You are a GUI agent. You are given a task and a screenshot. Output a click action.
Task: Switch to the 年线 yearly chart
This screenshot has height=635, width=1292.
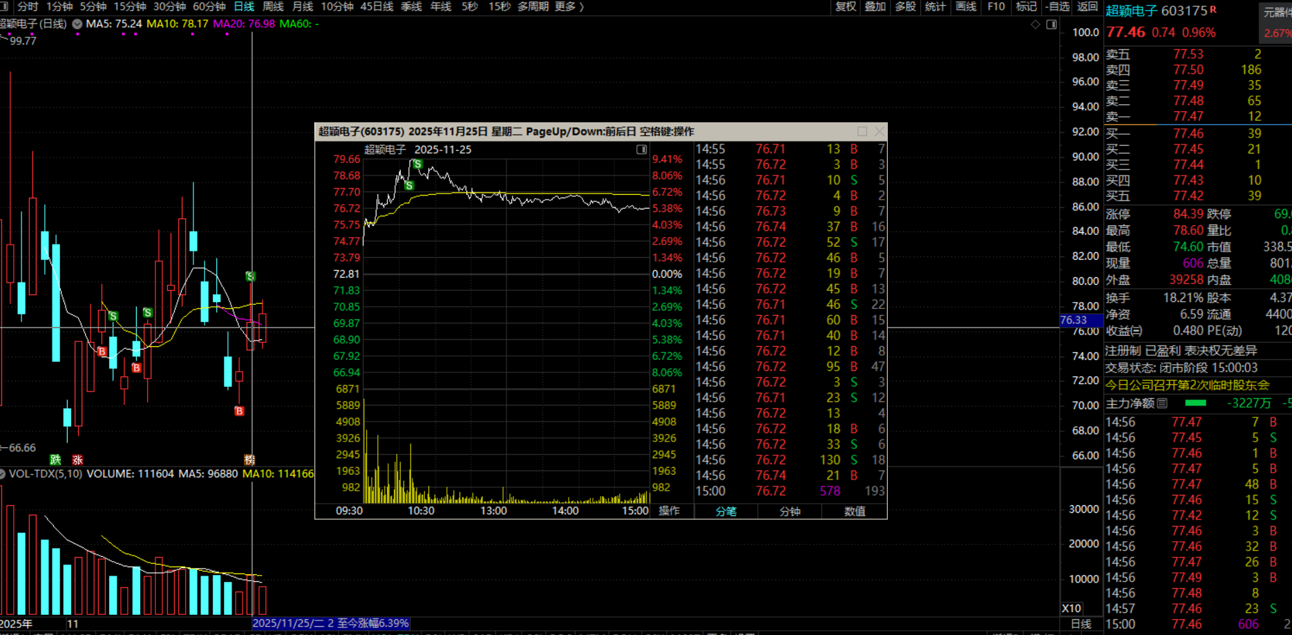[441, 6]
